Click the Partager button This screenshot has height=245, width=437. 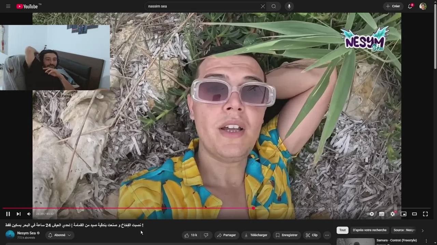tap(226, 235)
